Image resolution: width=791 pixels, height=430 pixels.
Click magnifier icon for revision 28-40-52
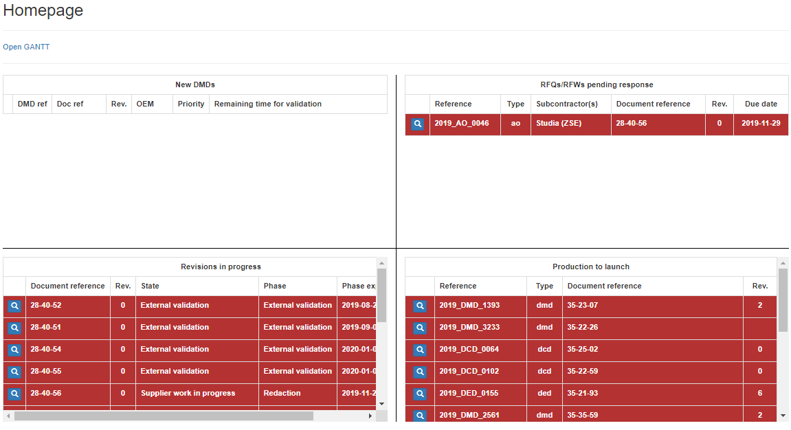(14, 306)
